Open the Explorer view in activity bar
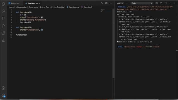178x100 pixels. [x=3, y=4]
